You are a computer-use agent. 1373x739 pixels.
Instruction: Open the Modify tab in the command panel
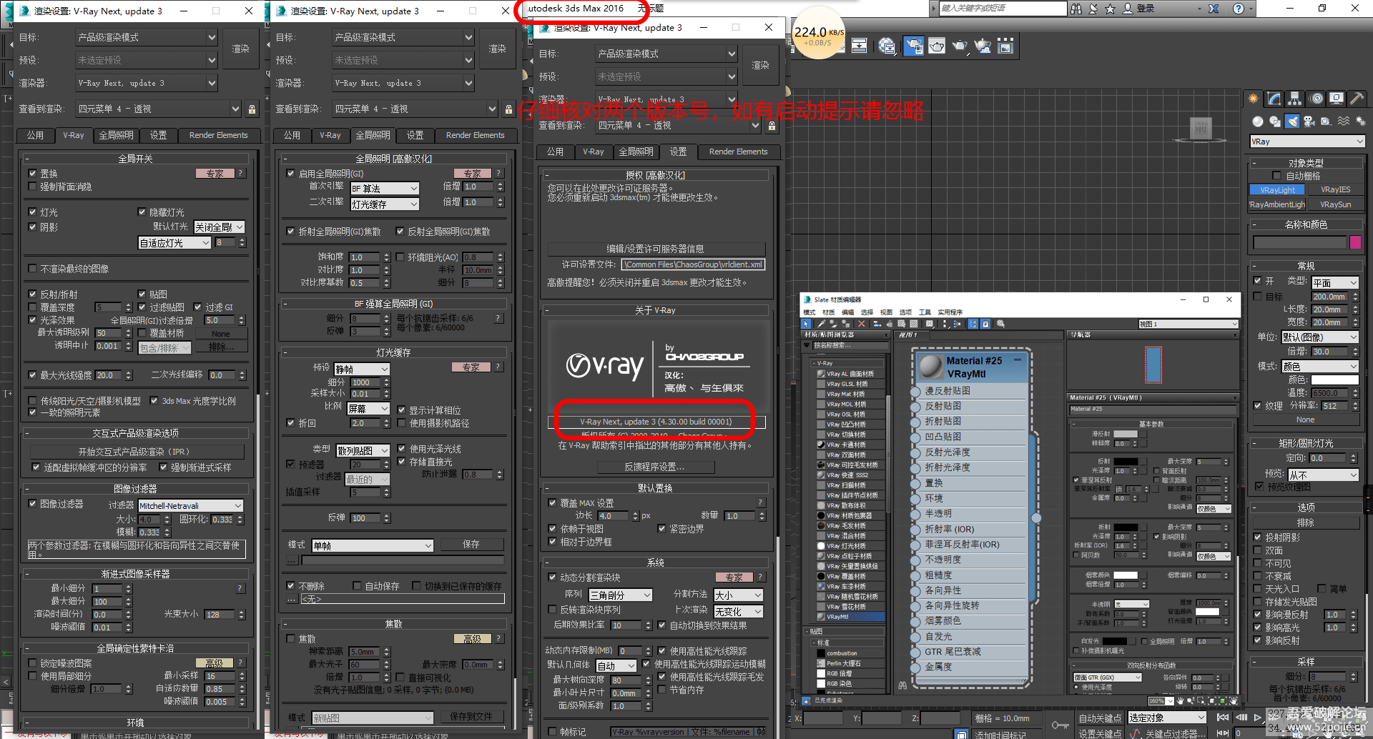click(1274, 99)
